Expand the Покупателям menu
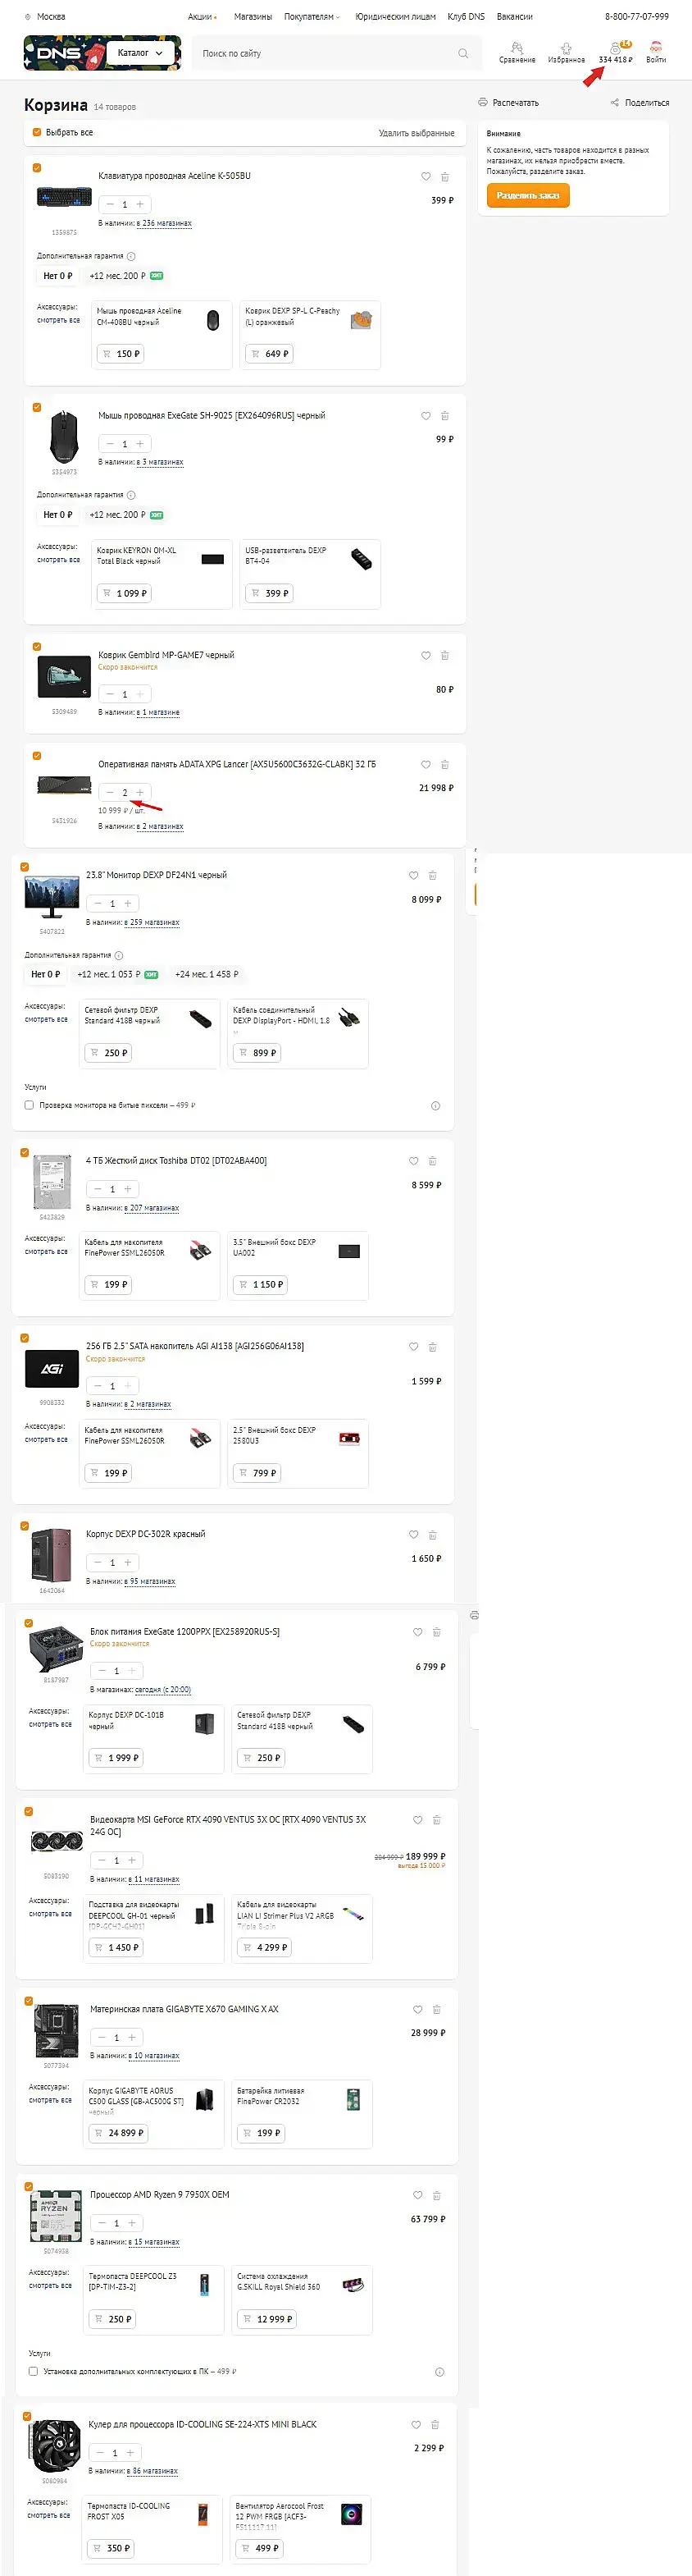The width and height of the screenshot is (692, 2576). tap(312, 17)
